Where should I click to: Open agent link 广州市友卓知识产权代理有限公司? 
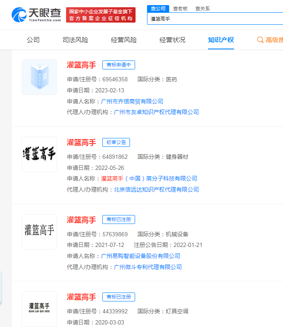click(x=156, y=112)
